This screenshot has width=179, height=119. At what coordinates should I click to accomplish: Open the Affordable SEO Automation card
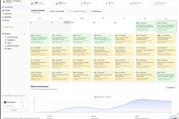40,51
